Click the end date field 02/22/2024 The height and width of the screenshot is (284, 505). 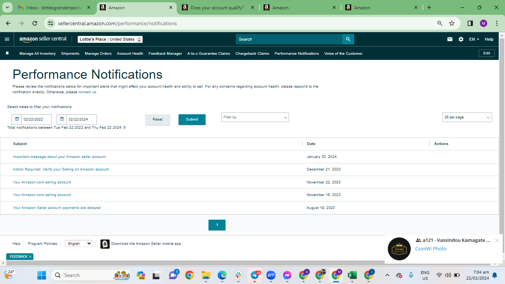81,119
